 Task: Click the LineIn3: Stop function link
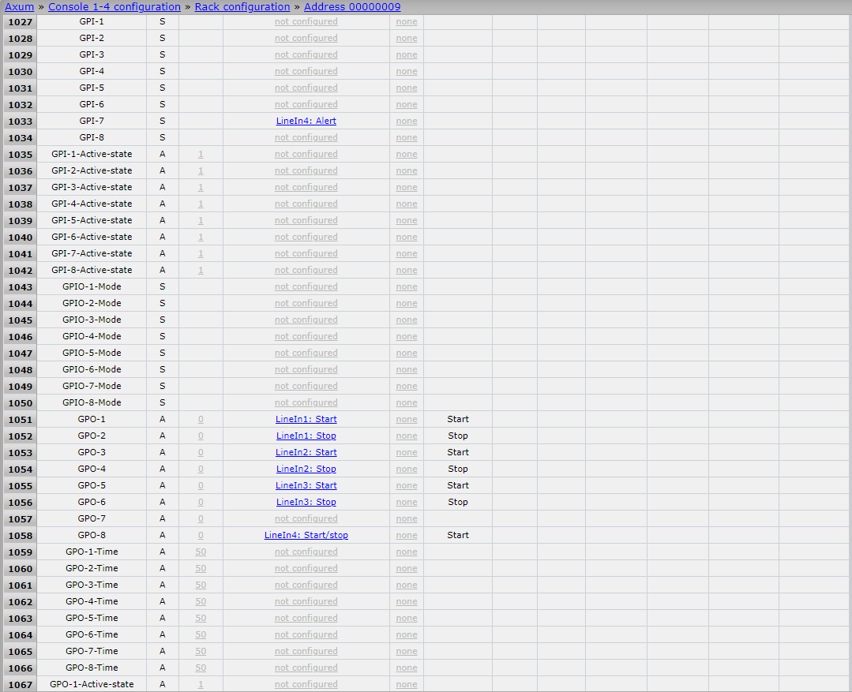point(306,503)
